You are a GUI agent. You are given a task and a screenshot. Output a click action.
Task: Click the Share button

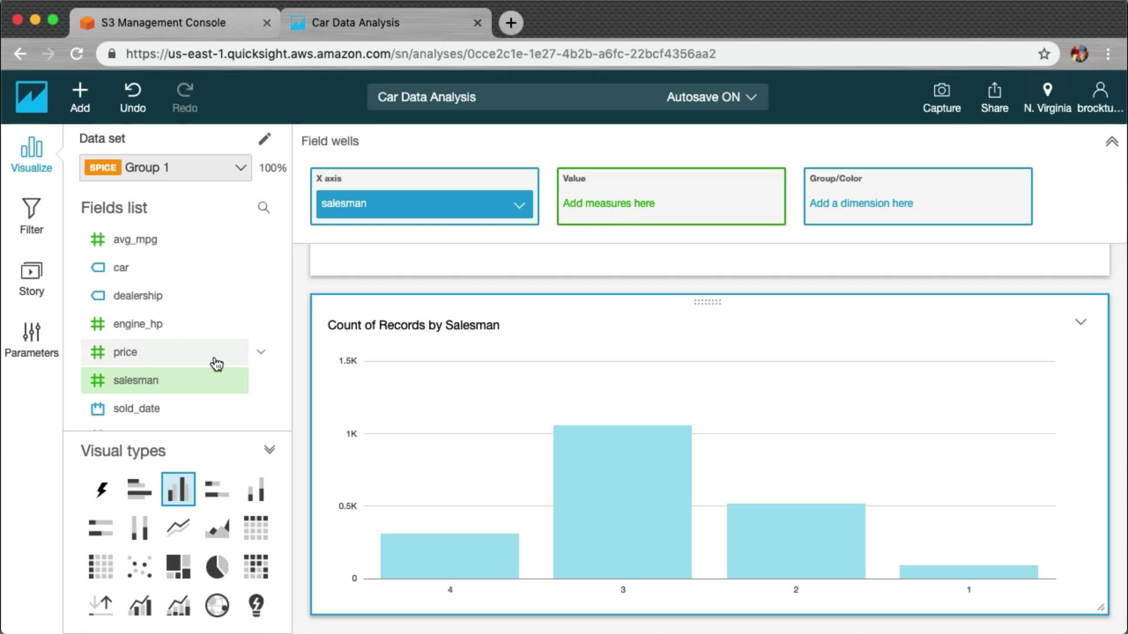click(x=994, y=97)
